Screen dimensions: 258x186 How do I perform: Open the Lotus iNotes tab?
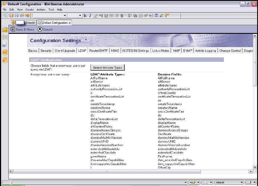pyautogui.click(x=161, y=50)
